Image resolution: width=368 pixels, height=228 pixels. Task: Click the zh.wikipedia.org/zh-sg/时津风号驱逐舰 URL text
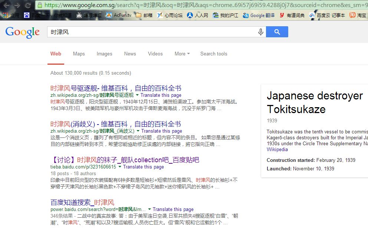tap(92, 95)
